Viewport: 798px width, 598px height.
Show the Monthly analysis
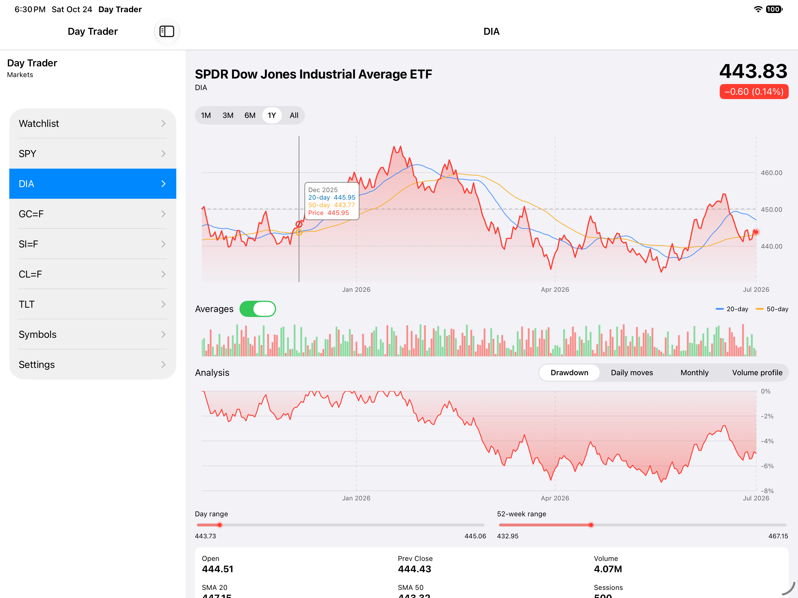[694, 373]
